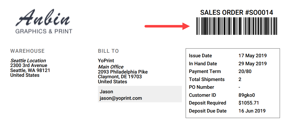The image size is (290, 125).
Task: Click the Total Shipments value 2
Action: coord(240,79)
